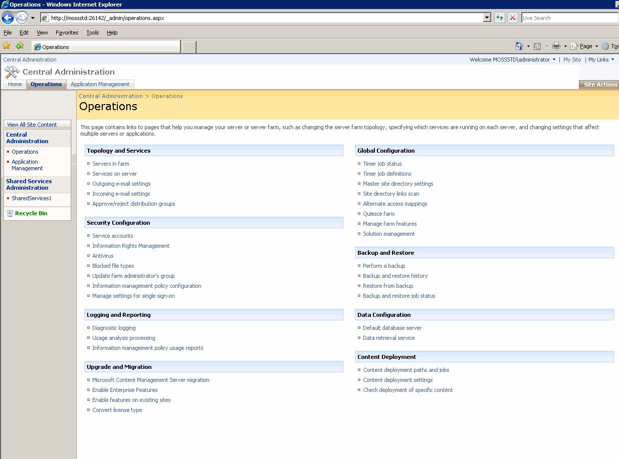Open Update farm administrator's group

click(x=133, y=276)
